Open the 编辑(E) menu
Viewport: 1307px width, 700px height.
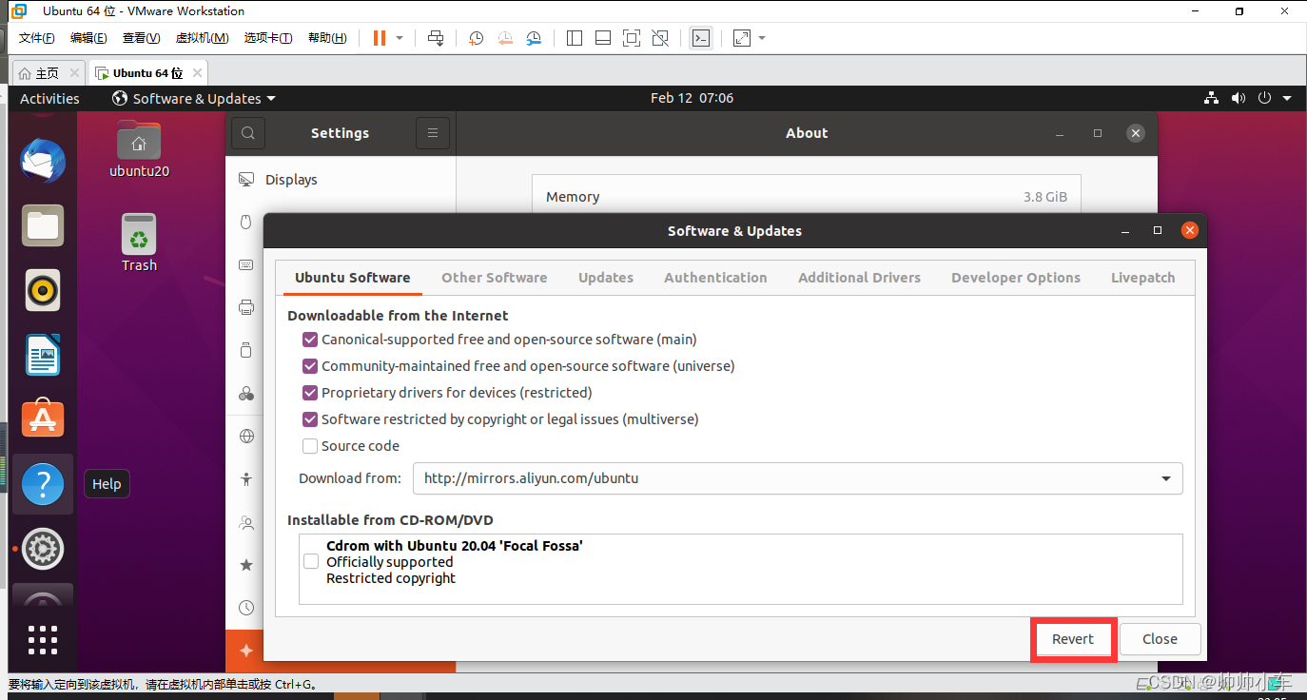88,38
